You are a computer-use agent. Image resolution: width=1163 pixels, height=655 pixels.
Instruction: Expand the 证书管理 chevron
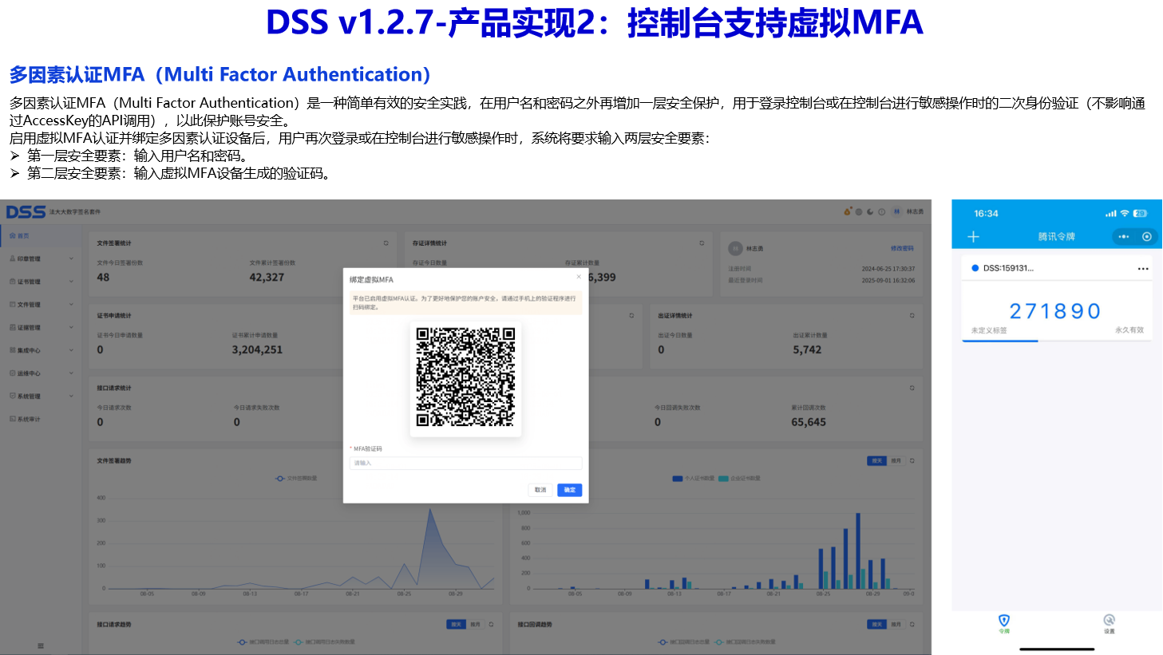[x=71, y=282]
